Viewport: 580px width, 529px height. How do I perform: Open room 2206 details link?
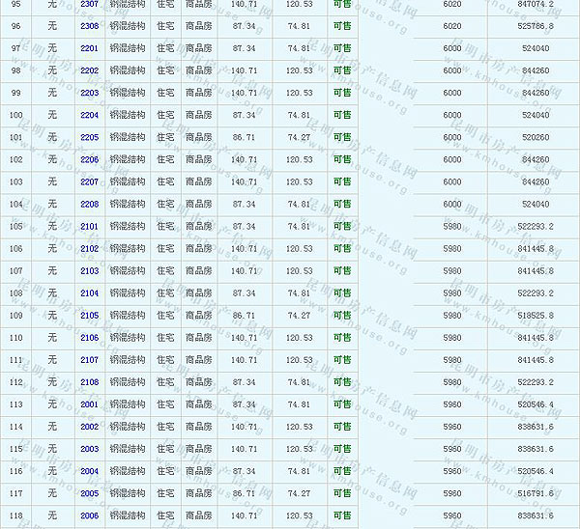pyautogui.click(x=89, y=159)
